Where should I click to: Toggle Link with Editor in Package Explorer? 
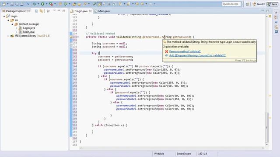[42, 11]
